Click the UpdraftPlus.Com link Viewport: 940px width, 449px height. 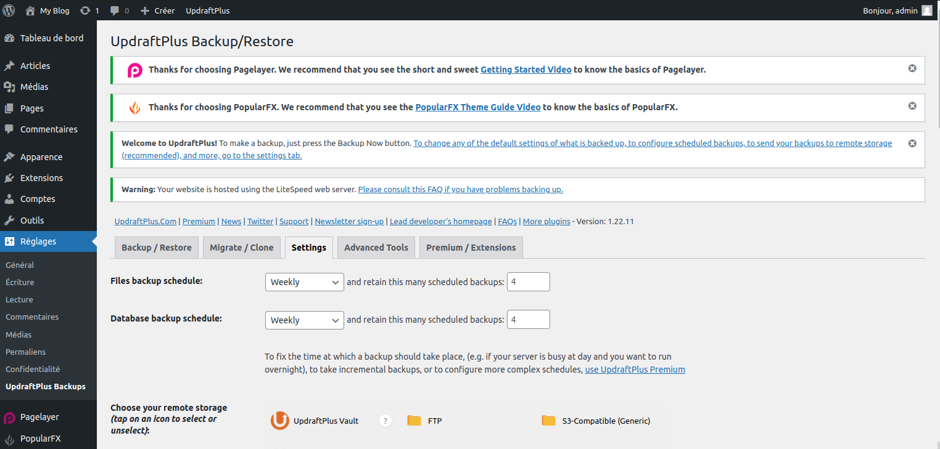point(146,222)
